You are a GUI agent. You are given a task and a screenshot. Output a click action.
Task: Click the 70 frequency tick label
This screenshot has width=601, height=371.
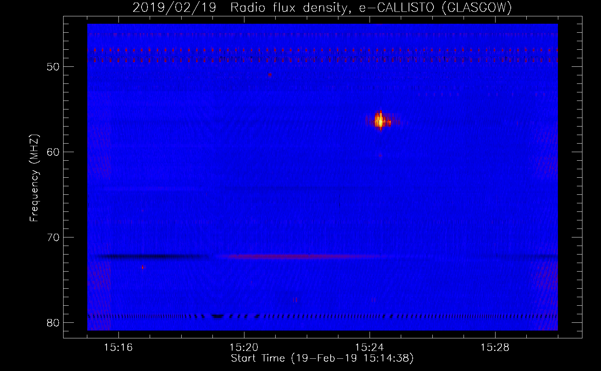pyautogui.click(x=53, y=237)
